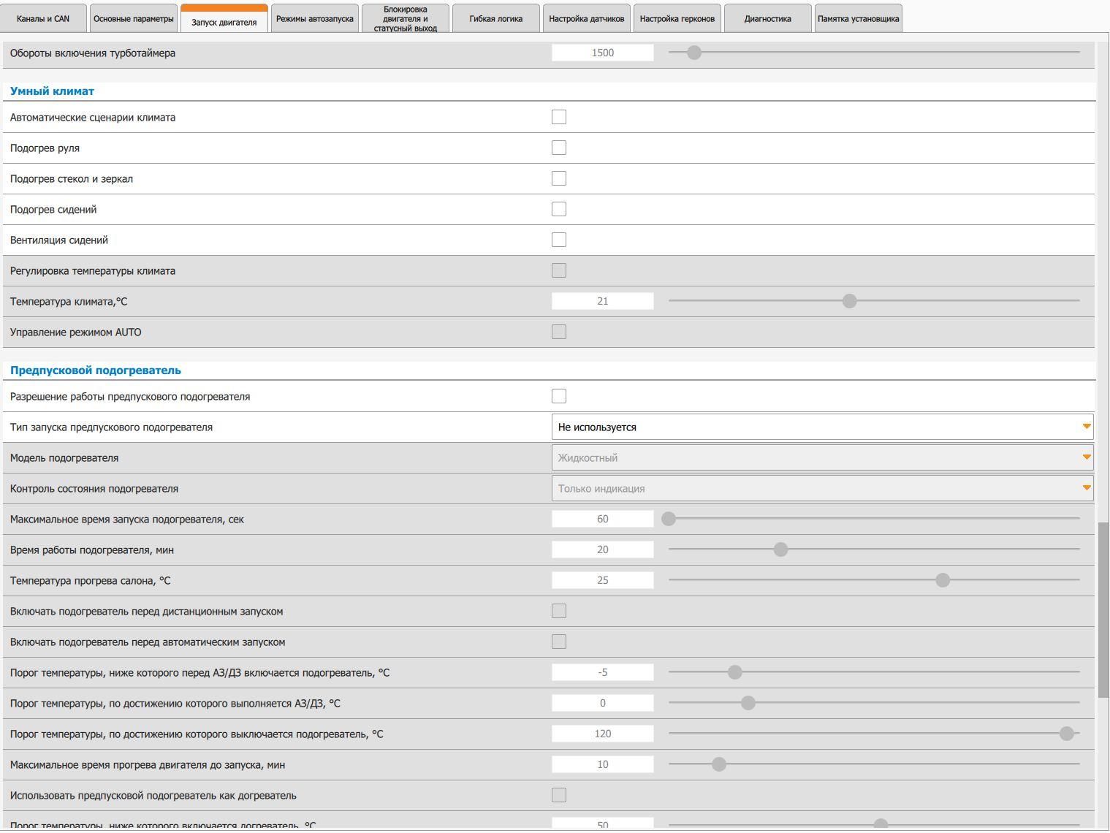This screenshot has height=833, width=1110.
Task: Toggle Использовать предпусковой подогреватель как догреватель checkbox
Action: point(559,795)
